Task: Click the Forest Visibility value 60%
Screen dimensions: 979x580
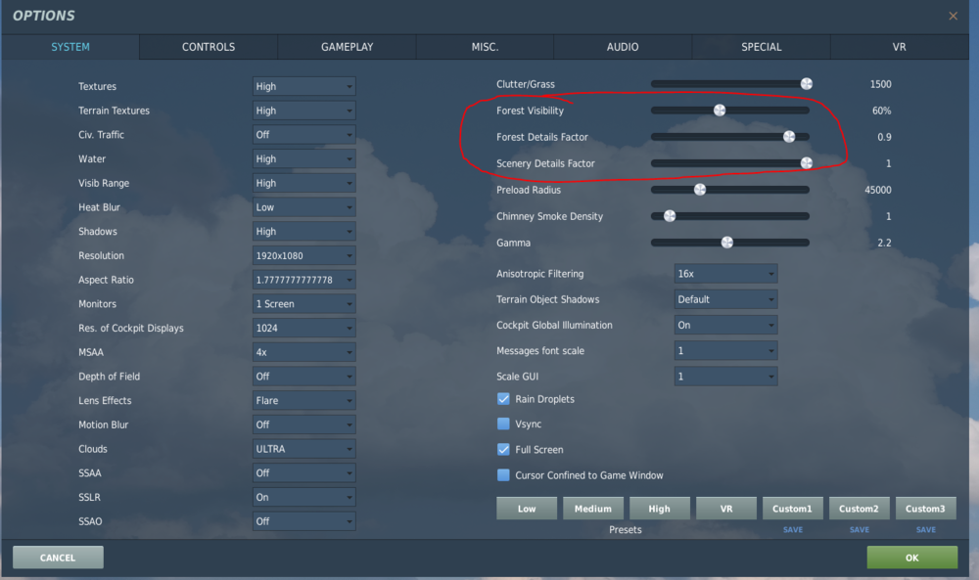Action: pyautogui.click(x=882, y=111)
